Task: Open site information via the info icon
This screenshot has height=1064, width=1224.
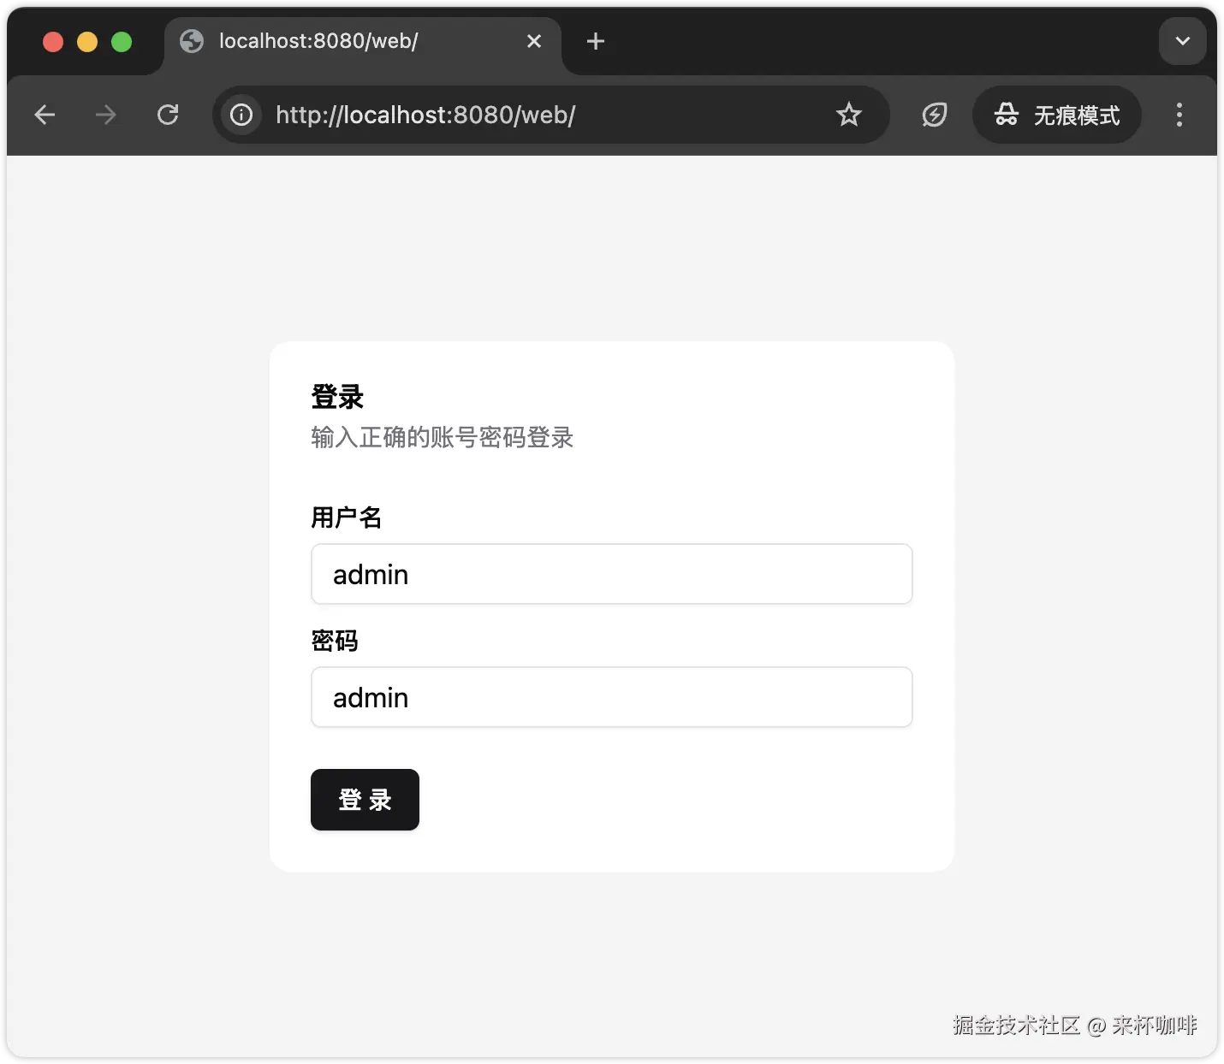Action: 241,115
